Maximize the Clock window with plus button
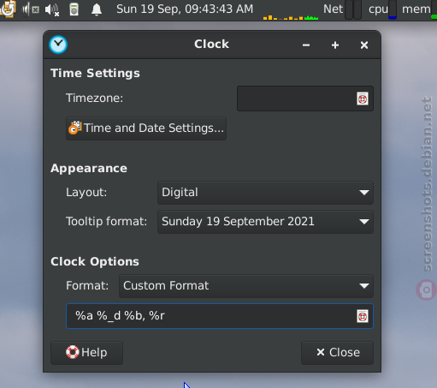The width and height of the screenshot is (437, 388). (x=335, y=45)
